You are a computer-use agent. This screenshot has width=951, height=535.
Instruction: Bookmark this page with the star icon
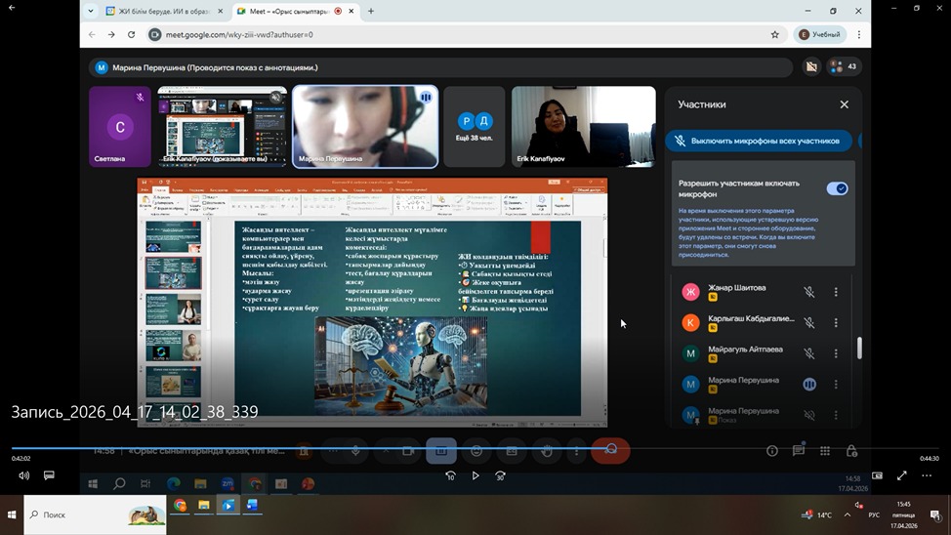(x=775, y=34)
